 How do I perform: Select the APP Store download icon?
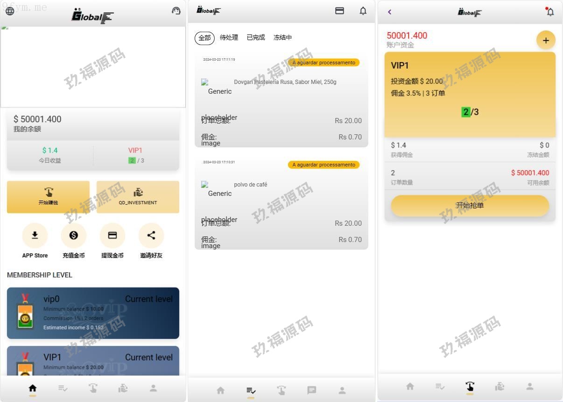35,236
